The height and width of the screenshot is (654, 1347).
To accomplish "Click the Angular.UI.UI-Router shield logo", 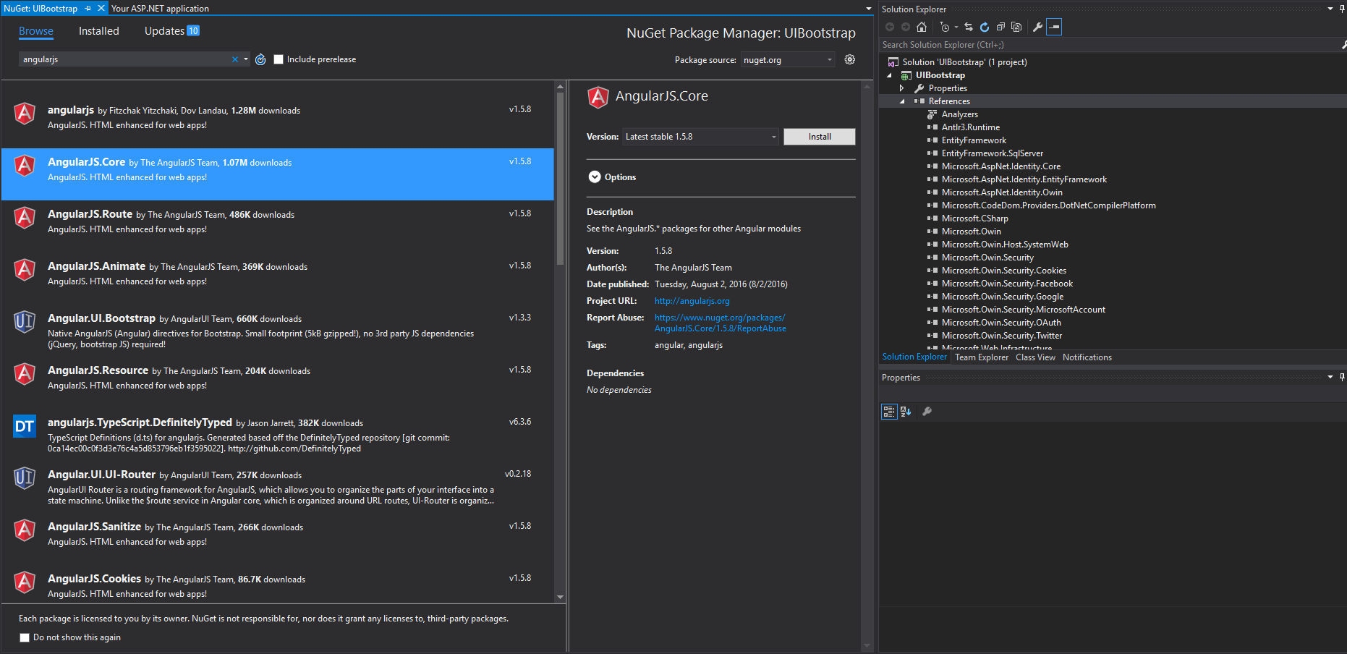I will click(25, 478).
